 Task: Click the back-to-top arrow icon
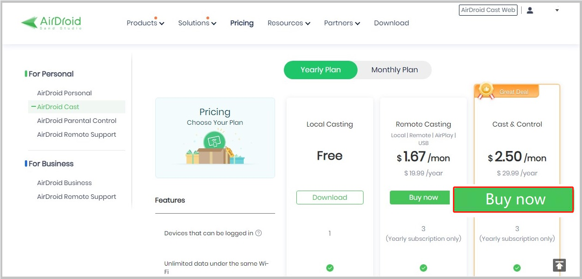(x=559, y=265)
